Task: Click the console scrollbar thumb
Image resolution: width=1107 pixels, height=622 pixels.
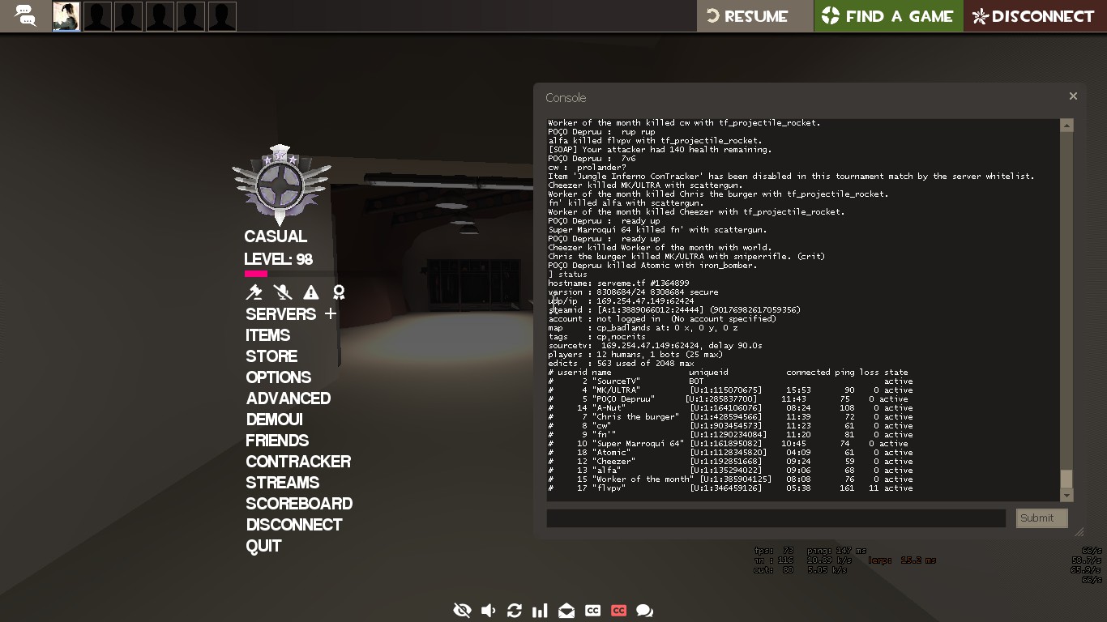Action: 1066,479
